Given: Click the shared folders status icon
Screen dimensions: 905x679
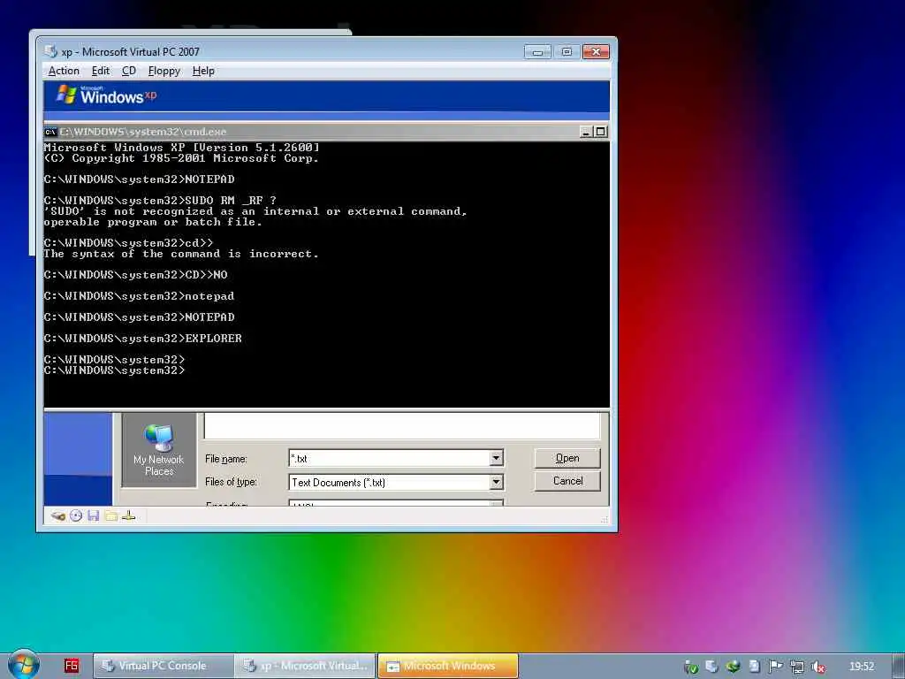Looking at the screenshot, I should [x=111, y=515].
